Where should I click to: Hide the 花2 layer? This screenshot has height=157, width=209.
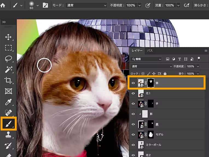click(x=133, y=155)
